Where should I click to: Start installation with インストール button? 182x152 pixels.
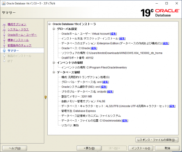click(141, 148)
